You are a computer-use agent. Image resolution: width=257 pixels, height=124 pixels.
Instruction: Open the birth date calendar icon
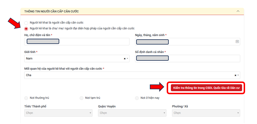point(237,42)
